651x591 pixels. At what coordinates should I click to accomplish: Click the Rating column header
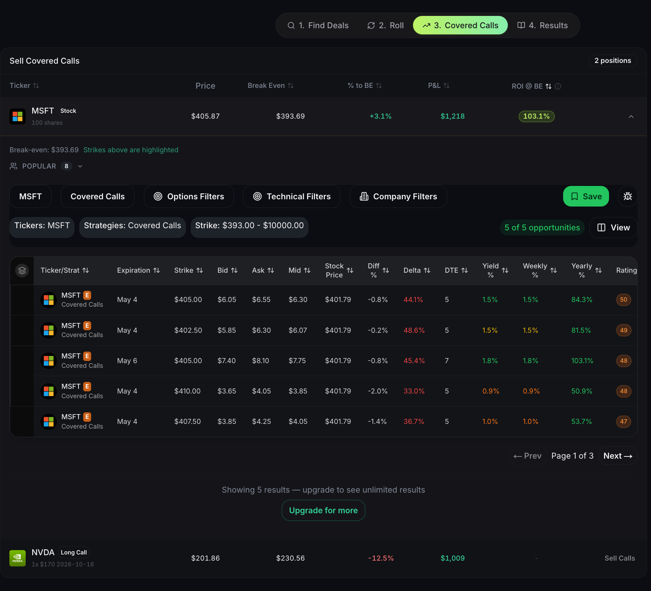[x=626, y=270]
